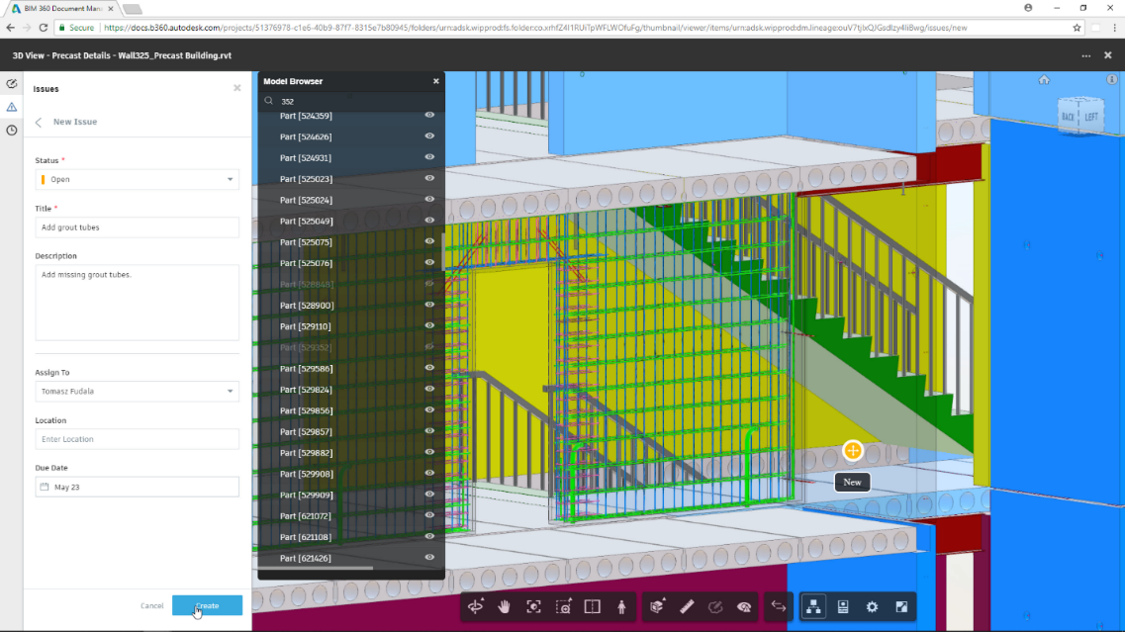Image resolution: width=1125 pixels, height=632 pixels.
Task: Open the Properties panel
Action: point(842,606)
